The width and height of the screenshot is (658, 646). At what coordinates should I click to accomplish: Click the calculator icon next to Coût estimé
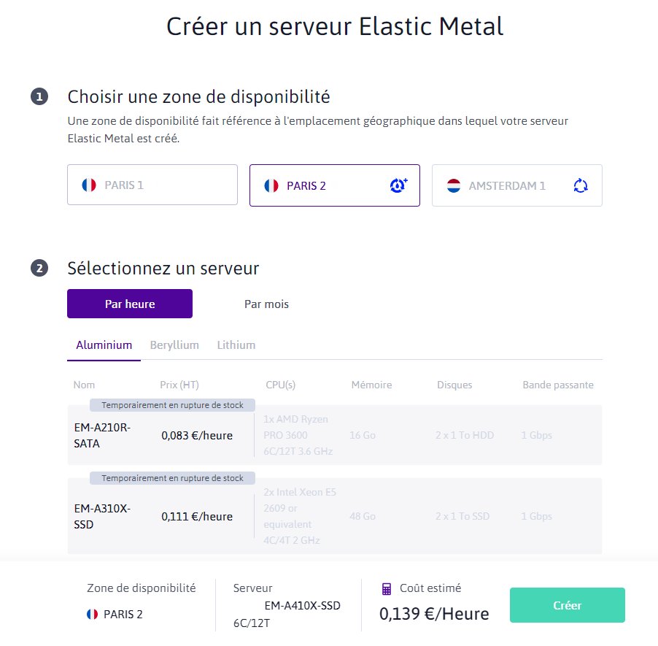pos(386,588)
